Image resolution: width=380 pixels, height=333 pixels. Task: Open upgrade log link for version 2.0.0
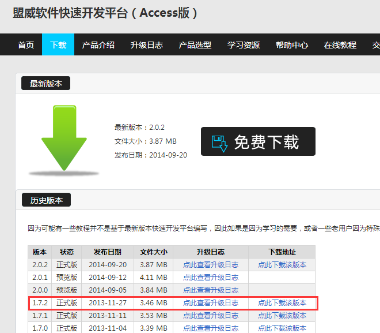click(211, 290)
